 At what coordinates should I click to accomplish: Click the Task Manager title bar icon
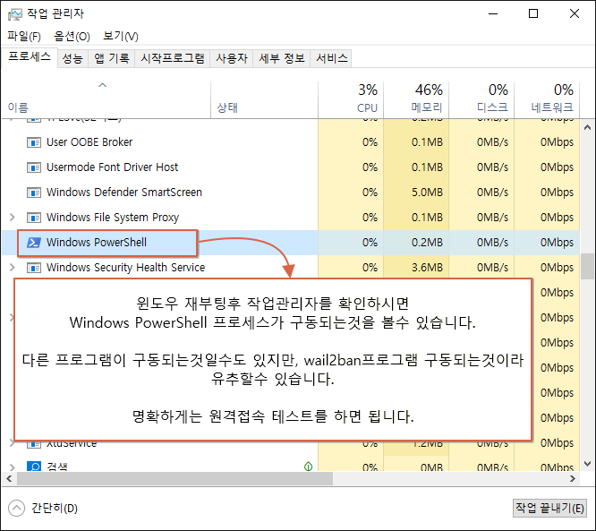[15, 14]
